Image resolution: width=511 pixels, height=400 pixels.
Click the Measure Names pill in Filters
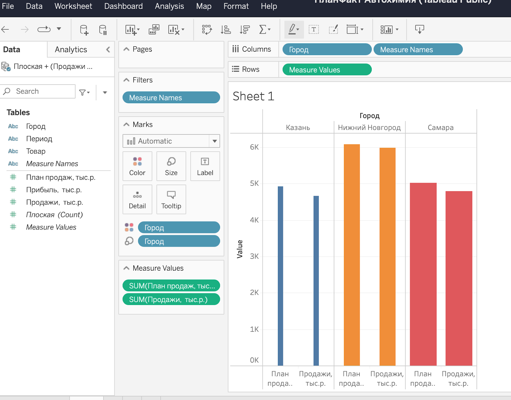coord(171,98)
